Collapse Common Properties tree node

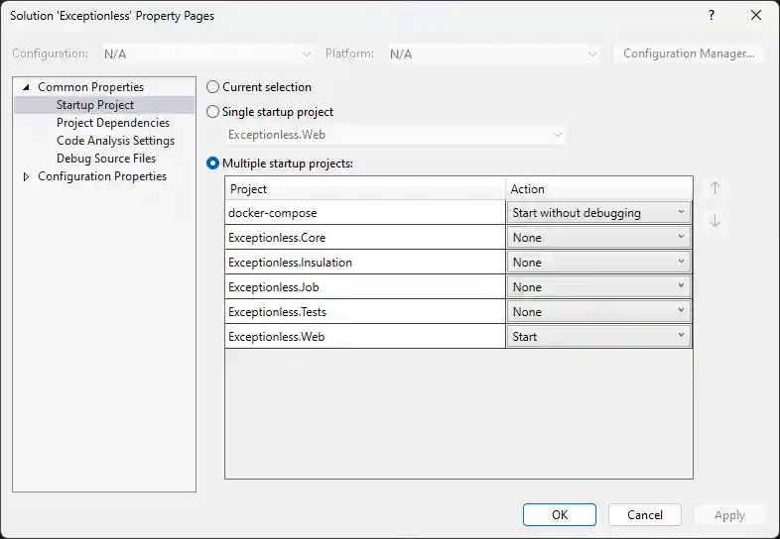(26, 87)
